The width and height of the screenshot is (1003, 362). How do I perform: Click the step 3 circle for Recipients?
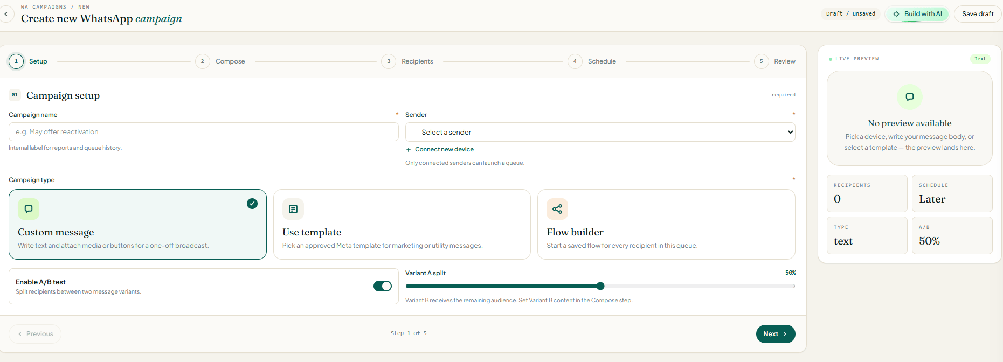point(389,61)
